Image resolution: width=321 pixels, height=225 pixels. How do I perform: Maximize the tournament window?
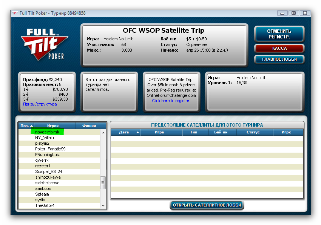click(293, 13)
